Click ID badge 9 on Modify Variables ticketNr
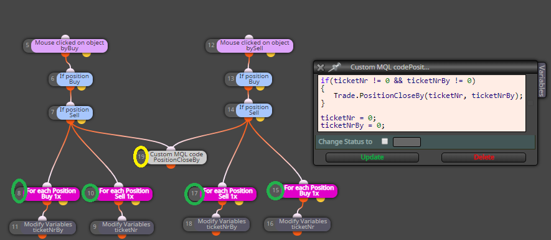This screenshot has width=551, height=240. [x=95, y=228]
